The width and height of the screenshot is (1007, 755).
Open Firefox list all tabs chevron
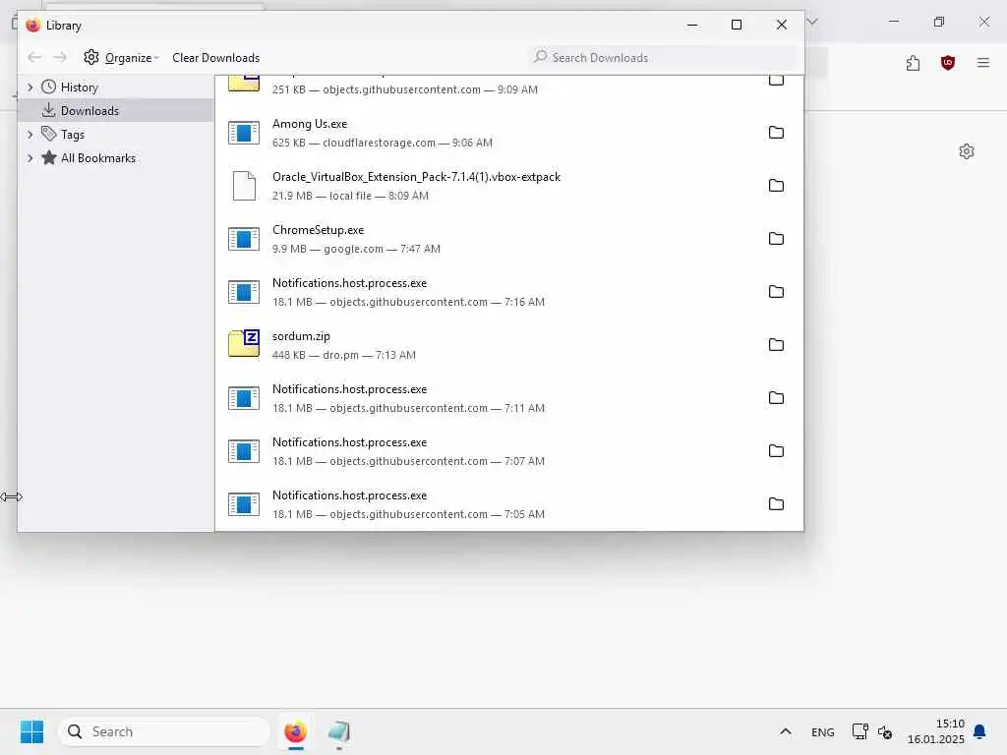point(812,22)
